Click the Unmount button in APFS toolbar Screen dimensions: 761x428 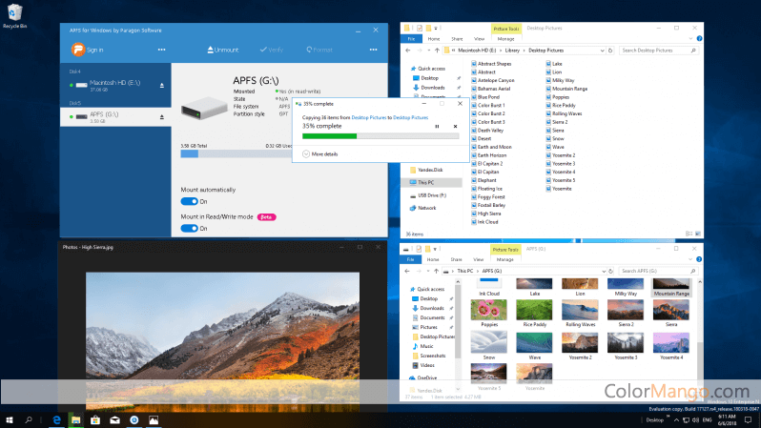223,50
